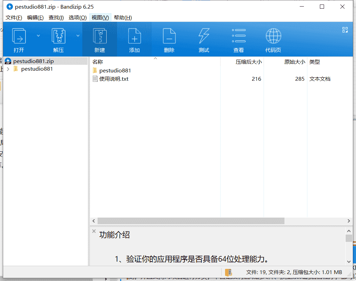Sort by the 压缩后大小 column header
Screen dimensions: 356x281
(x=242, y=62)
